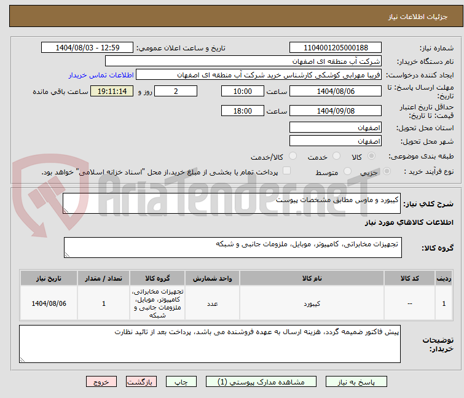Click the کد کالا column header
Image resolution: width=464 pixels, height=398 pixels.
(409, 278)
